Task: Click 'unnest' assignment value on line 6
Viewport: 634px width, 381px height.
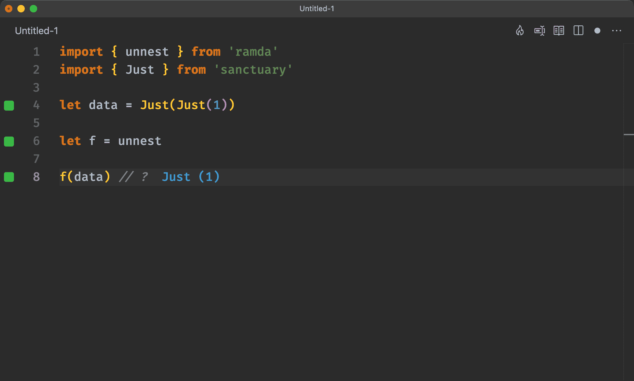Action: click(140, 141)
